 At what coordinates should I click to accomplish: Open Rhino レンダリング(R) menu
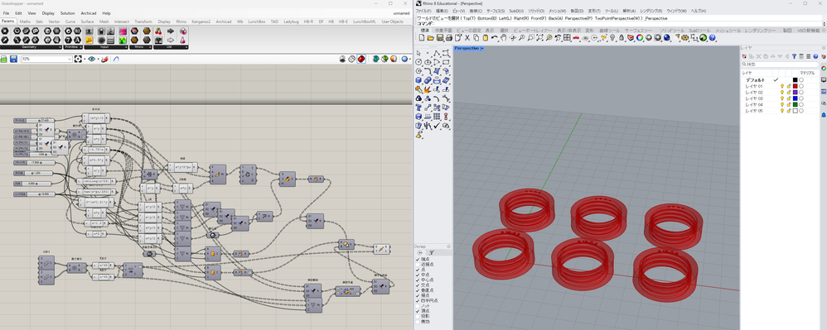[650, 11]
